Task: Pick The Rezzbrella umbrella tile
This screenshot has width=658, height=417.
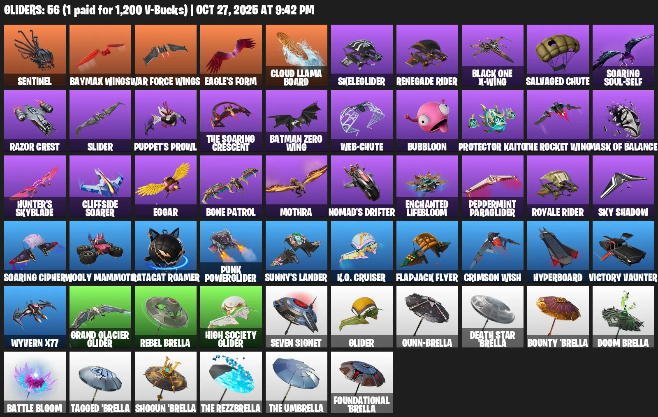Action: [x=231, y=382]
